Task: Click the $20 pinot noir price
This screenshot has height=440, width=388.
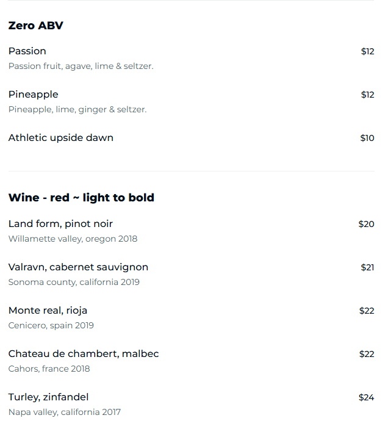Action: [366, 224]
